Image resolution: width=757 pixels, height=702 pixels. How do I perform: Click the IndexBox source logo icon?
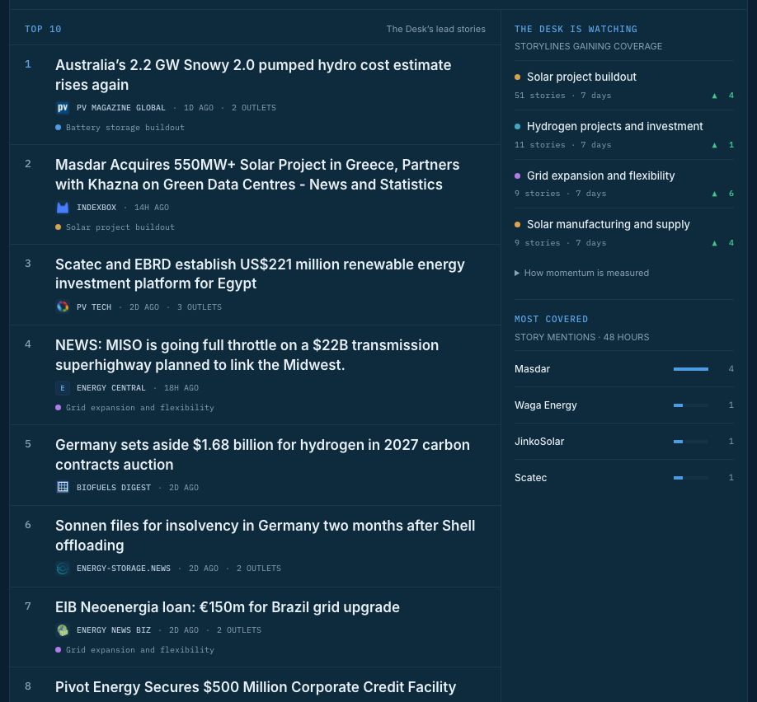(x=63, y=208)
